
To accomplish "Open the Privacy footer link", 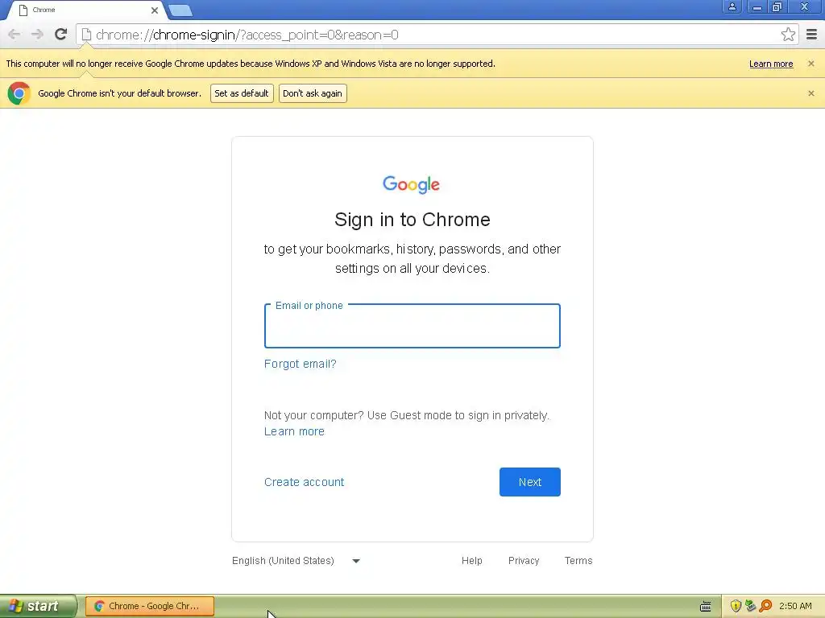I will 524,561.
